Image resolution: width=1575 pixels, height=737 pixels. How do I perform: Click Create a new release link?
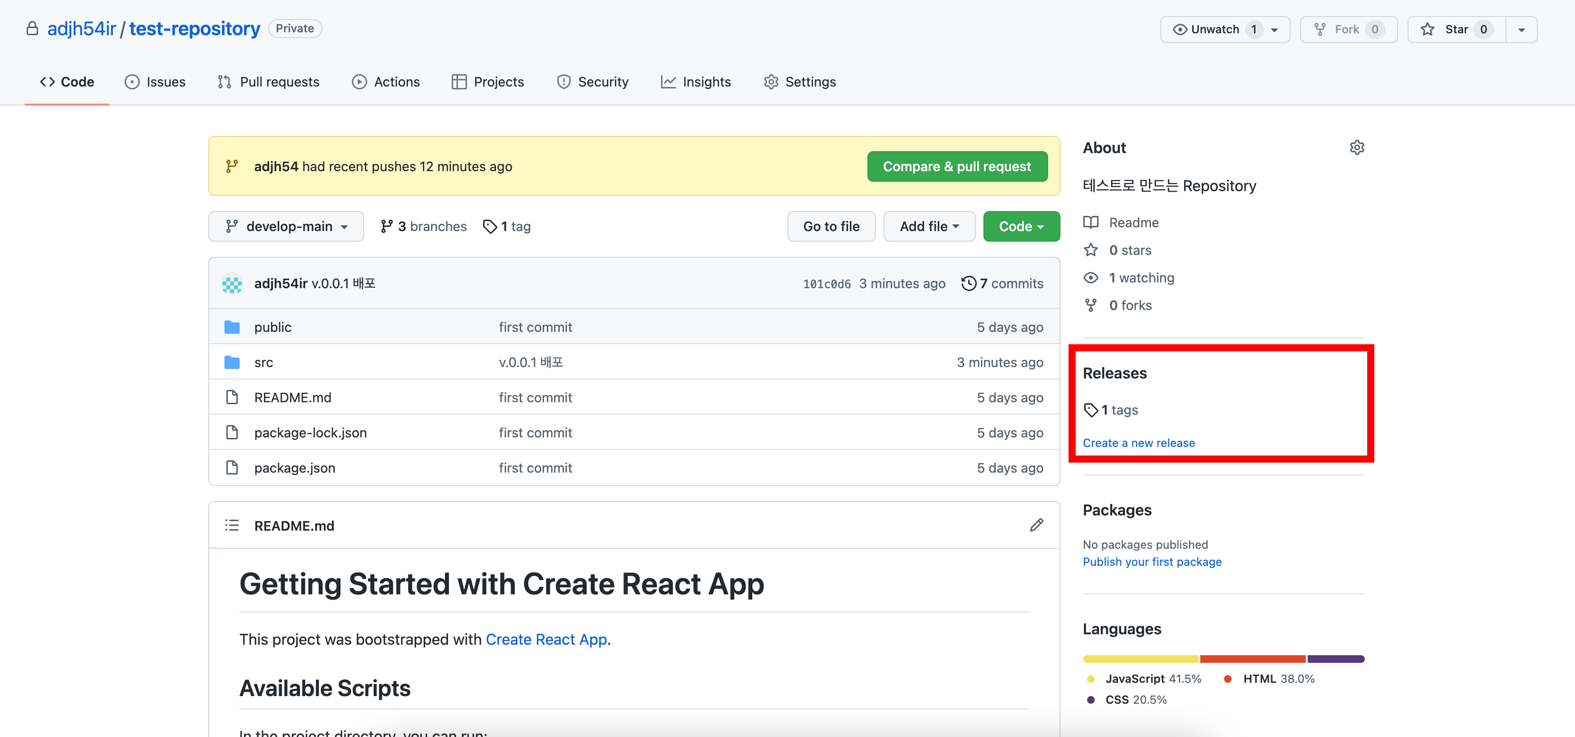point(1138,443)
